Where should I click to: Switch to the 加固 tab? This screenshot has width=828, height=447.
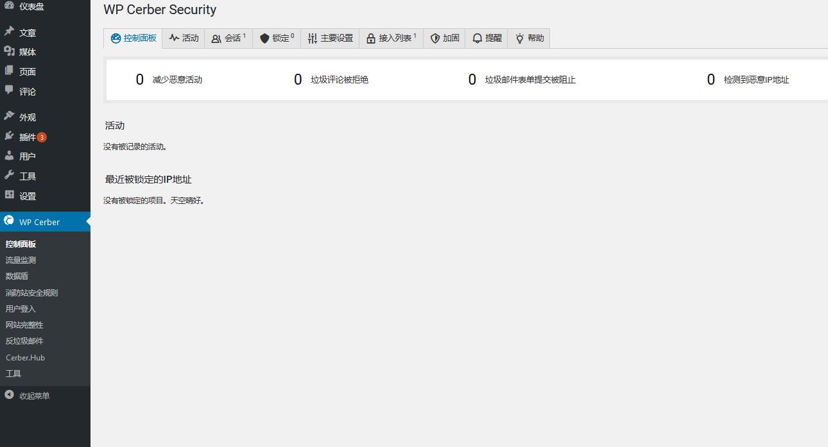coord(444,38)
